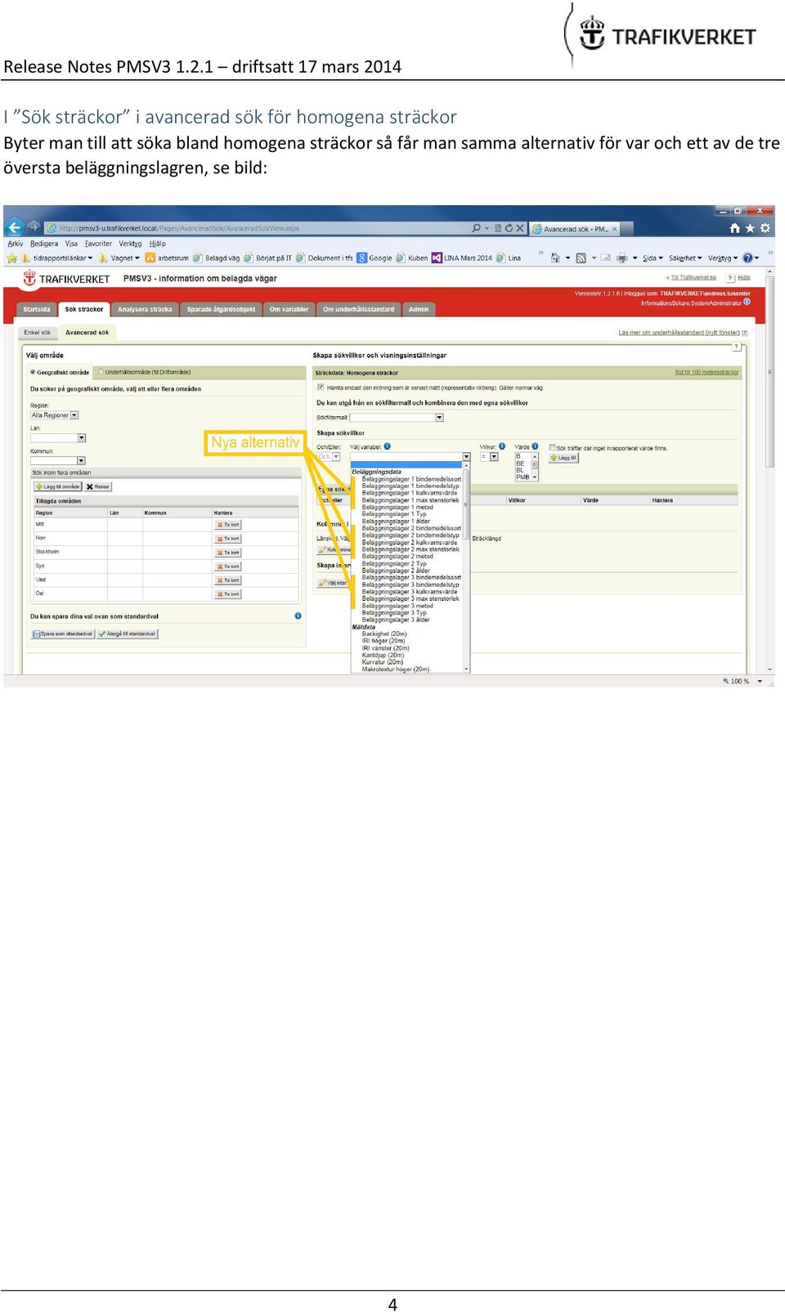The image size is (785, 1312).
Task: Click the browser forward arrow button
Action: click(x=34, y=227)
